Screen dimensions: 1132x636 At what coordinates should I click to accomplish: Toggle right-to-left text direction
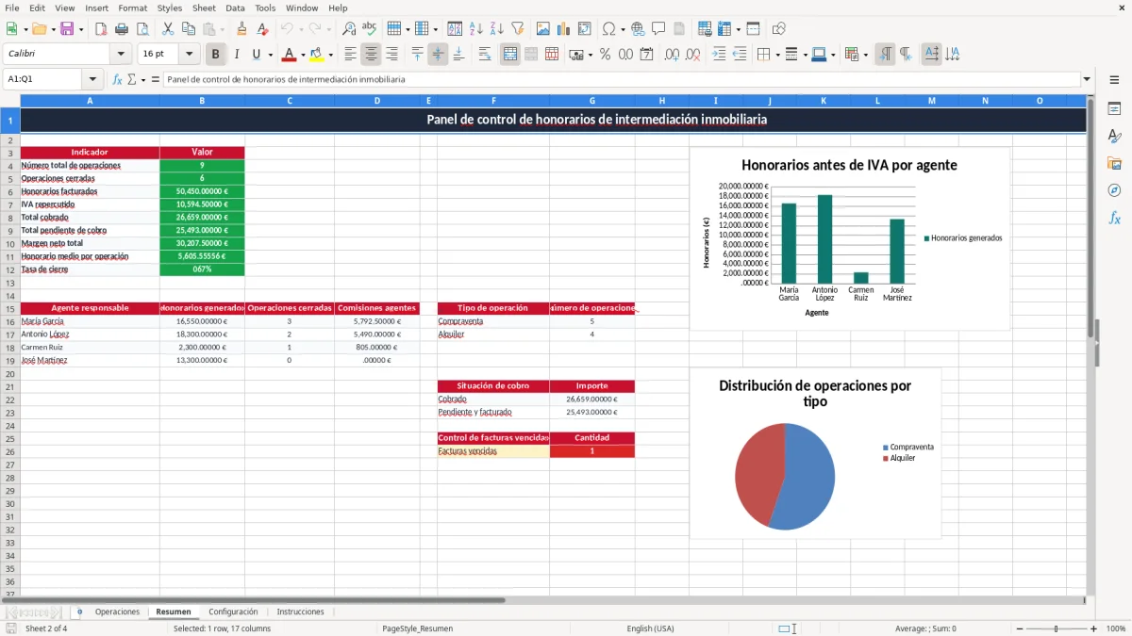[x=906, y=55]
